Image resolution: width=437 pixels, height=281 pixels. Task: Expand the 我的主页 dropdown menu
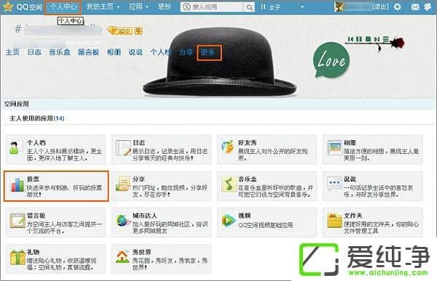103,7
